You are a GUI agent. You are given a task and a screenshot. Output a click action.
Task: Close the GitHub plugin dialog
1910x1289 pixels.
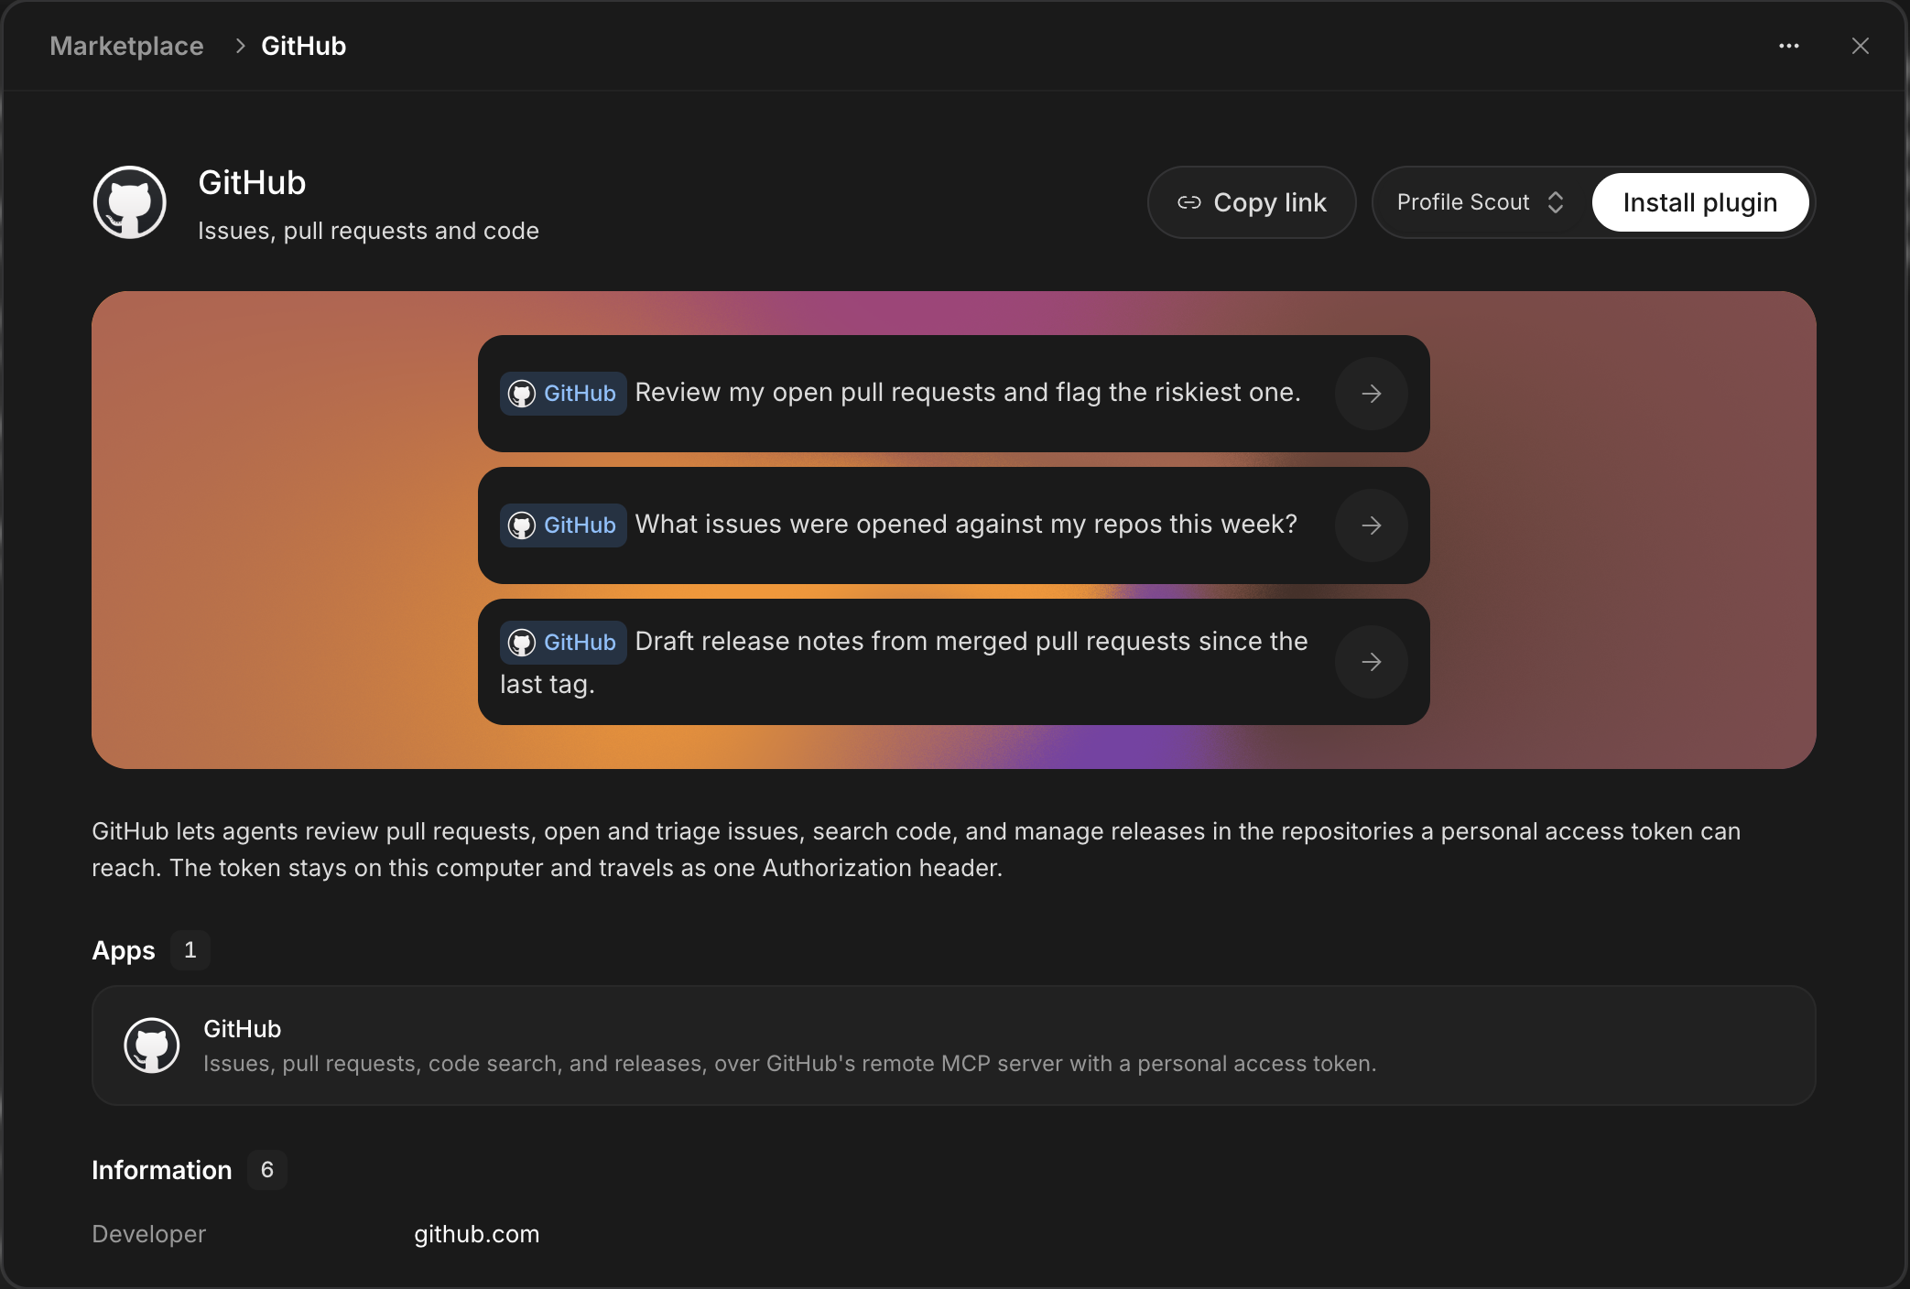pyautogui.click(x=1860, y=46)
